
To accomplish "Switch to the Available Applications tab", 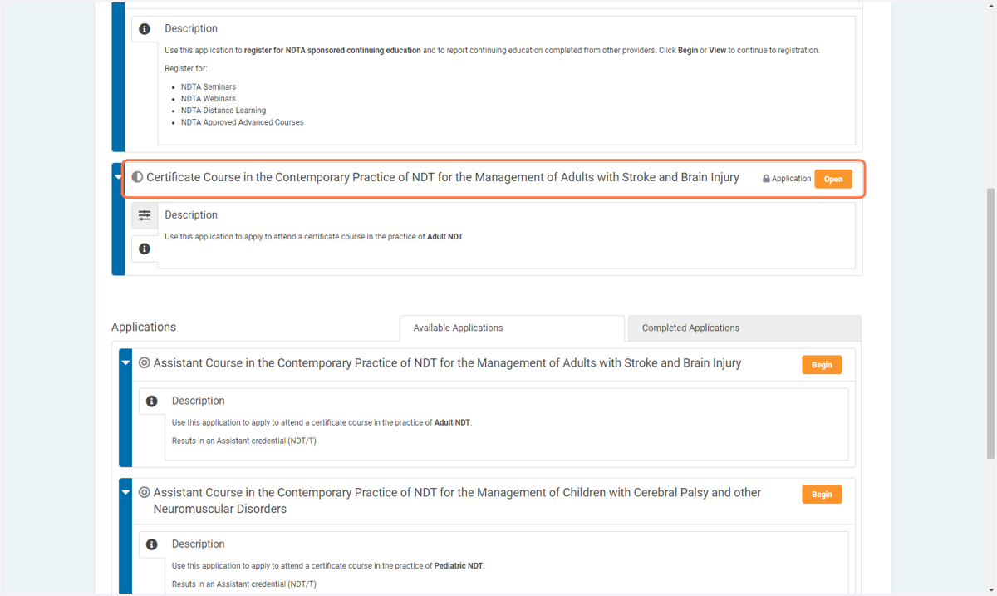I will click(x=512, y=328).
